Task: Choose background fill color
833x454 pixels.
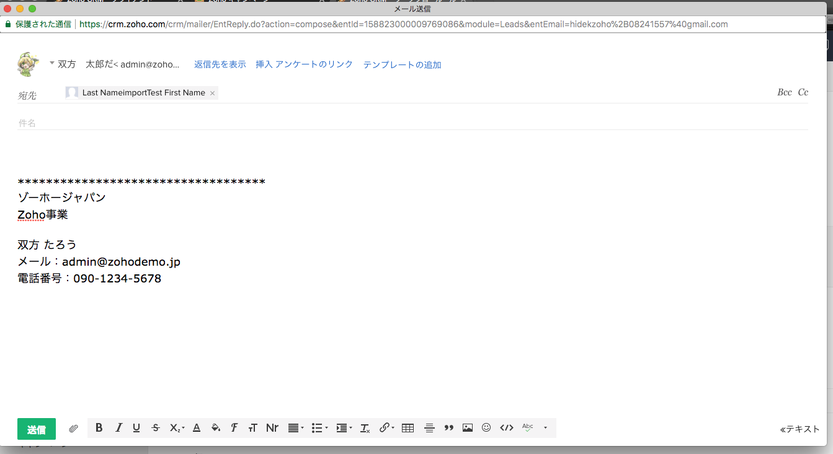Action: point(215,428)
